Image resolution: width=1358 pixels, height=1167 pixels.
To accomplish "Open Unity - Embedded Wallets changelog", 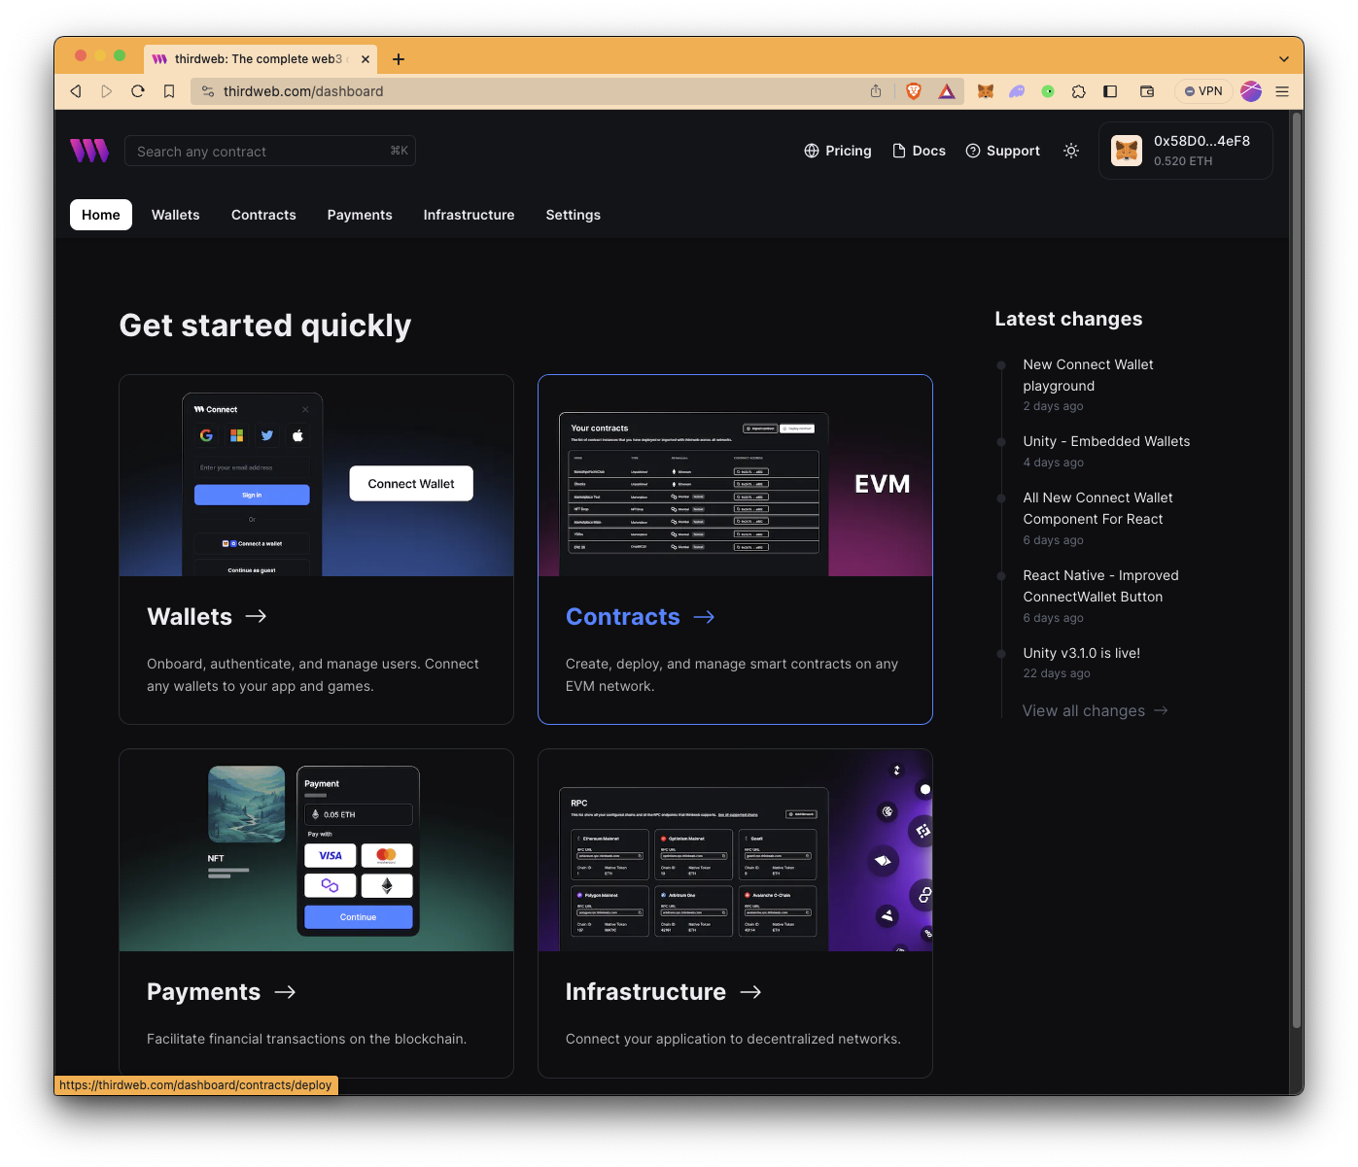I will [1106, 441].
